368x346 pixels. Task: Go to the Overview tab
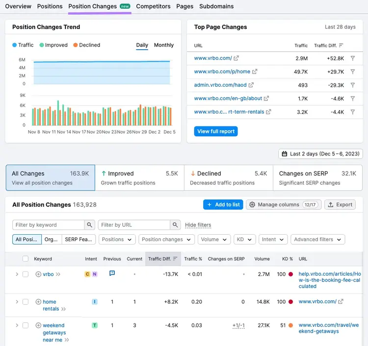click(18, 6)
